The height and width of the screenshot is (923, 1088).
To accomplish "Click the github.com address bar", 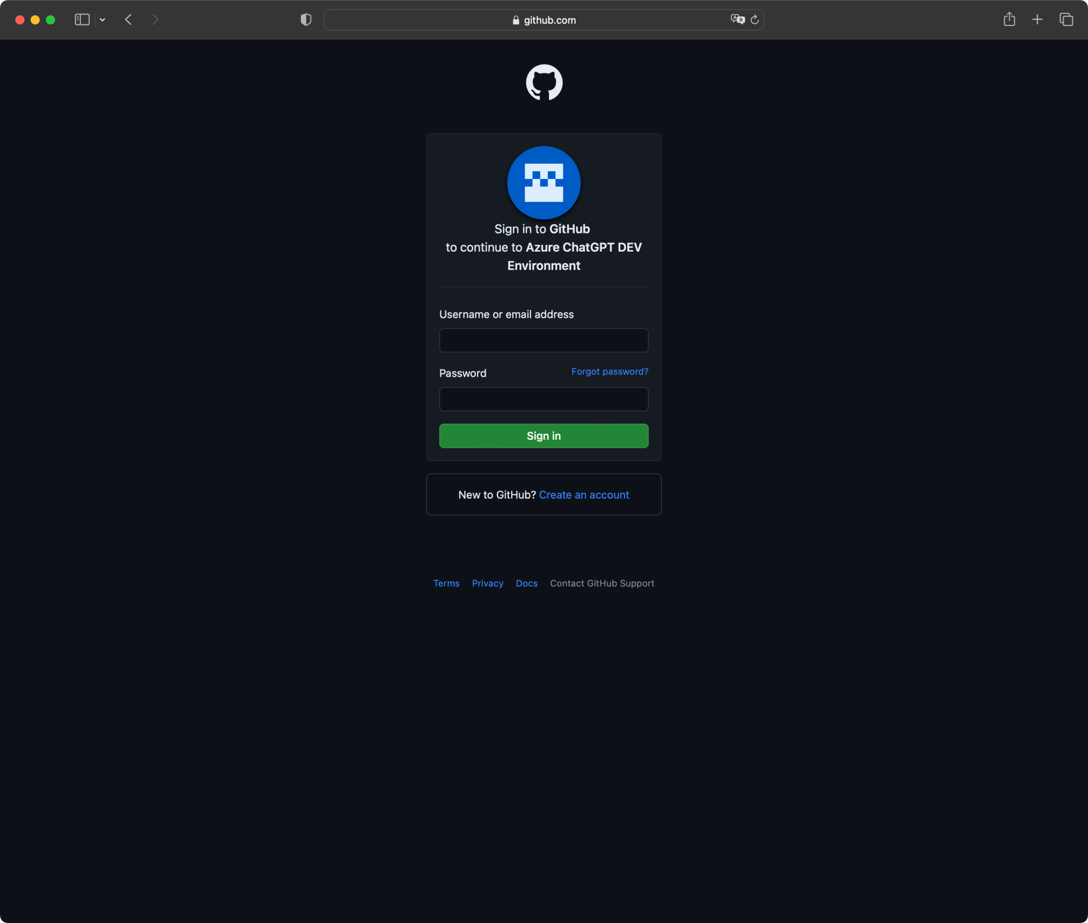I will [543, 20].
